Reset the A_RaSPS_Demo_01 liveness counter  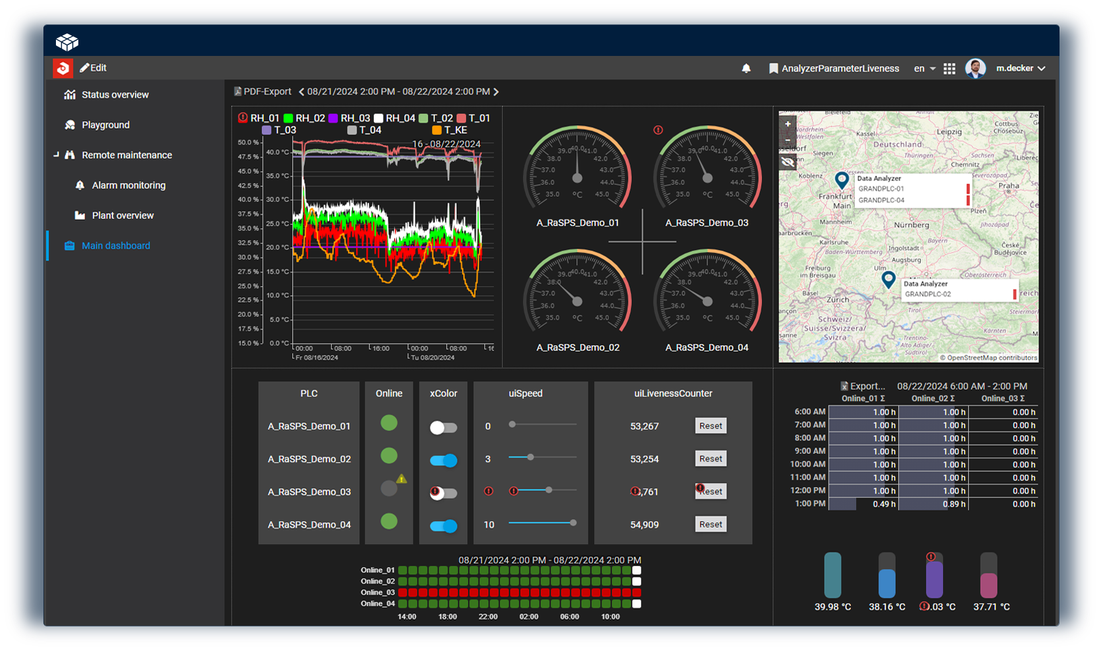[710, 426]
